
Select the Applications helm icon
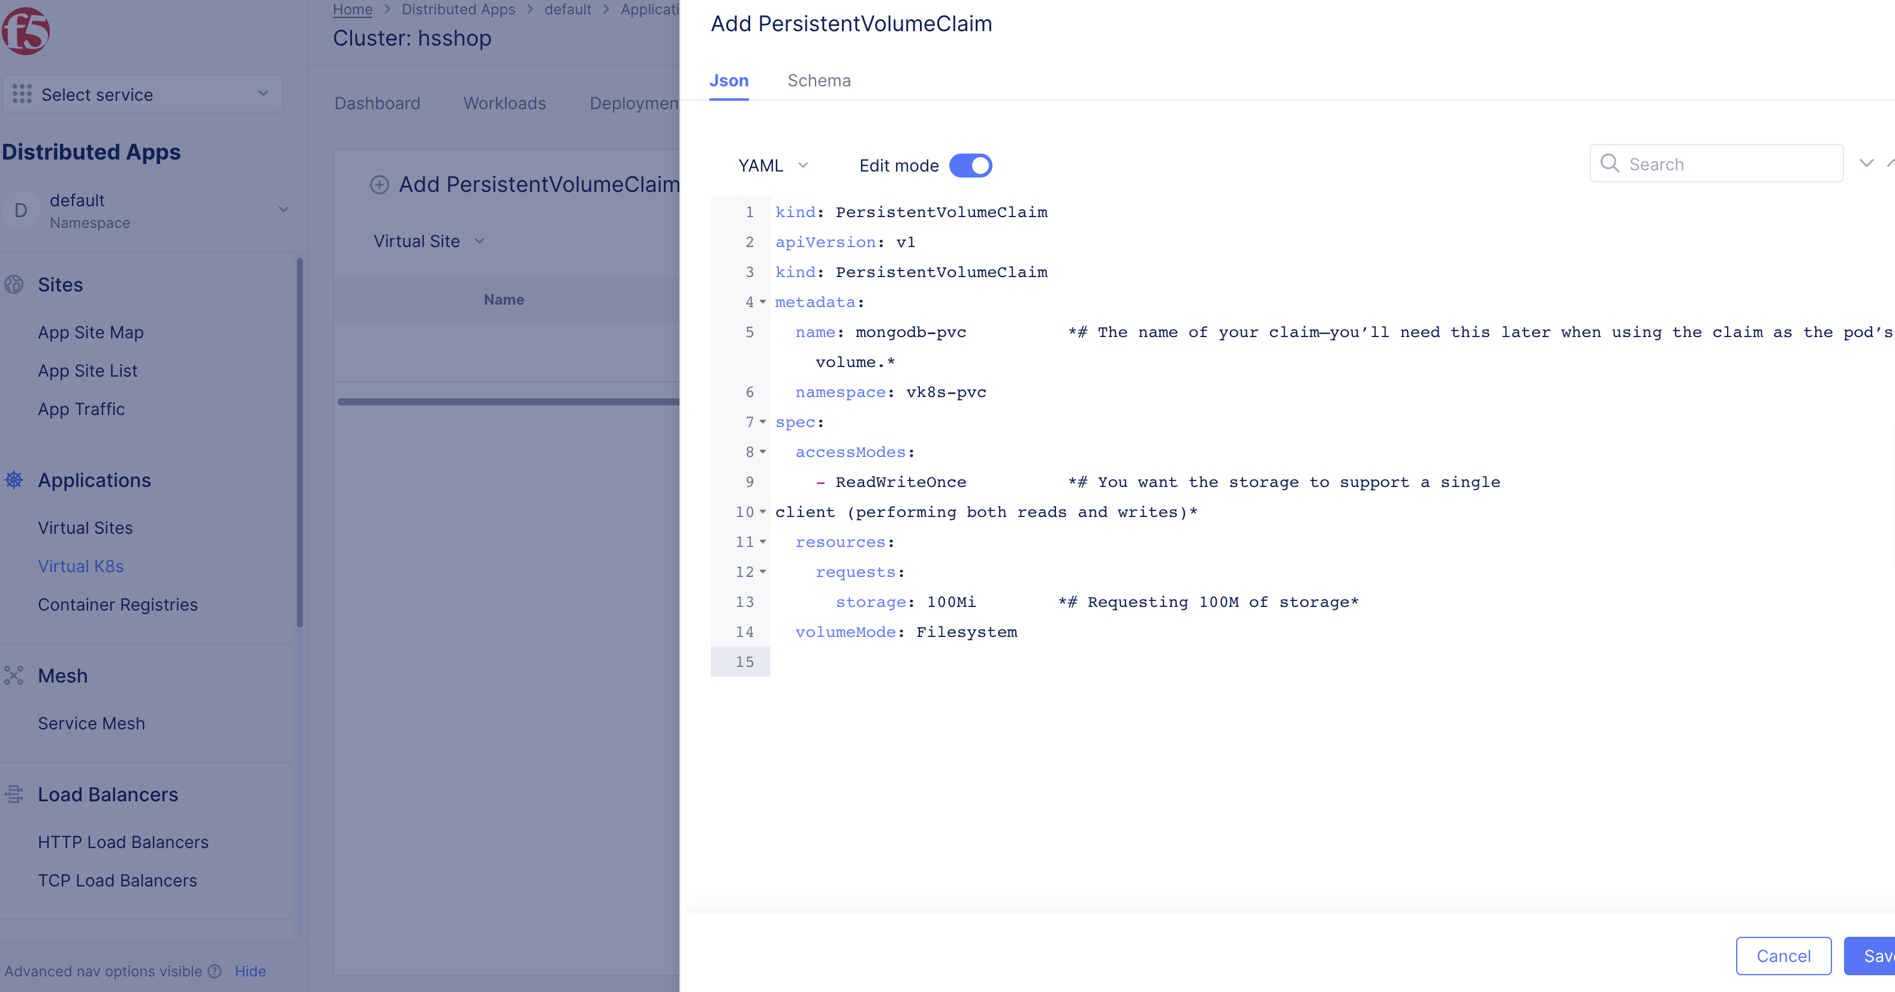(14, 480)
